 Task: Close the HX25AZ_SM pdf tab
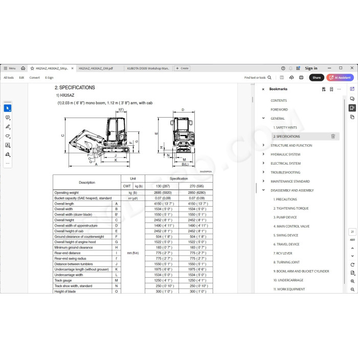pos(73,68)
